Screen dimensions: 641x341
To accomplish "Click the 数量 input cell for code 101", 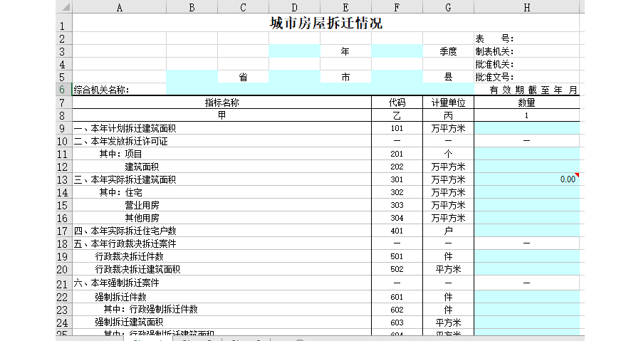I will coord(526,128).
